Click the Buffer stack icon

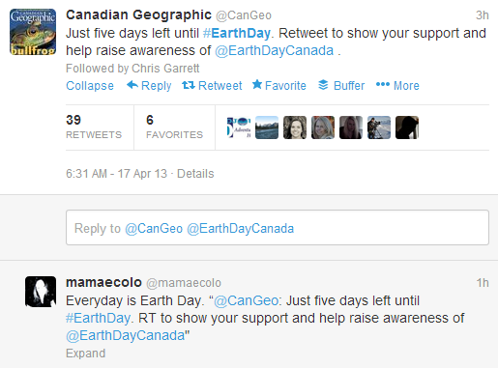(323, 85)
